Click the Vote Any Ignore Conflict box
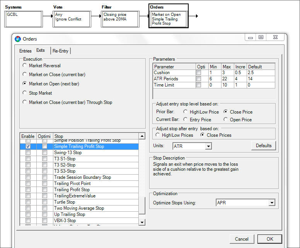This screenshot has width=300, height=248. pyautogui.click(x=72, y=19)
